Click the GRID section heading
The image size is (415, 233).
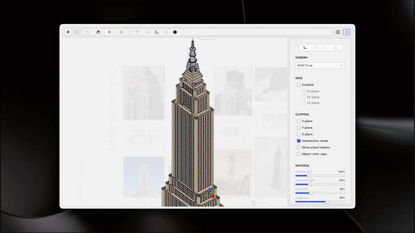(x=299, y=78)
